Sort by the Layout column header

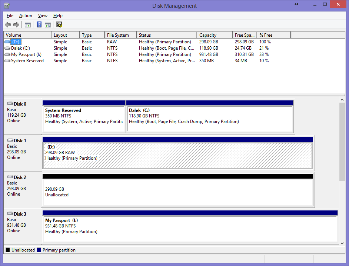coord(66,35)
